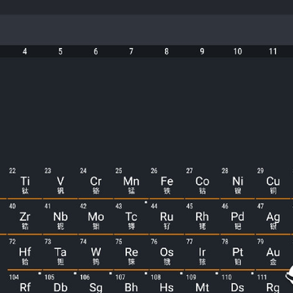Select the Mt meitnerium element cell
This screenshot has width=293, height=293.
click(x=202, y=282)
